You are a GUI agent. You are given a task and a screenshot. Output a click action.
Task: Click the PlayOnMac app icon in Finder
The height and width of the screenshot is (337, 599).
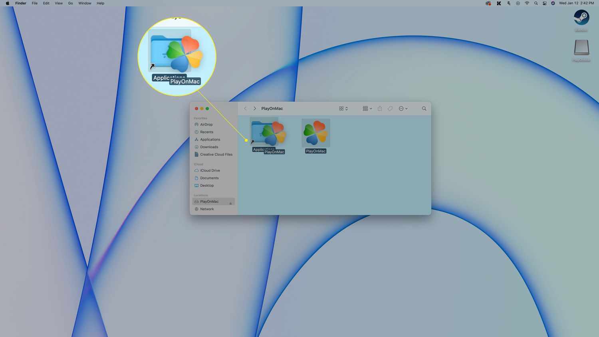pyautogui.click(x=315, y=133)
